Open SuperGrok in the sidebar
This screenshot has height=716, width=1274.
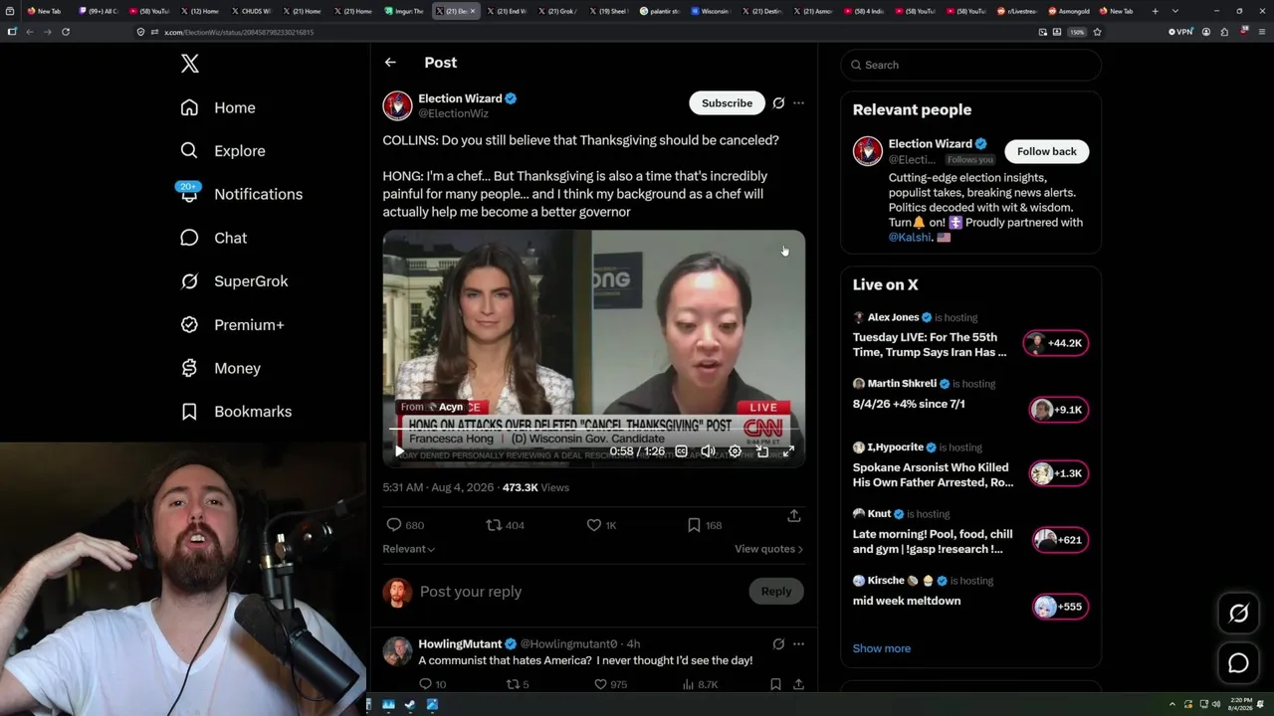(x=234, y=281)
